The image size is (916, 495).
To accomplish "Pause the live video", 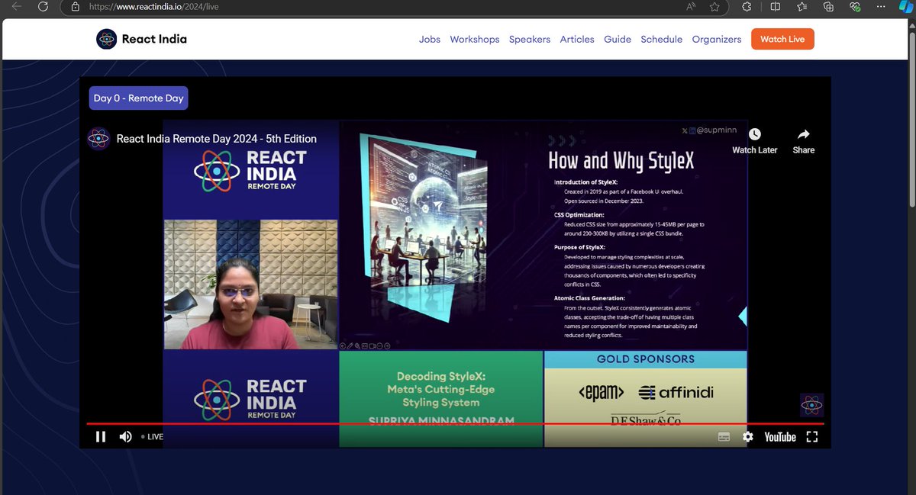I will pos(101,437).
